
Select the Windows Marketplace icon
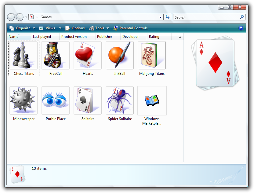(x=152, y=101)
